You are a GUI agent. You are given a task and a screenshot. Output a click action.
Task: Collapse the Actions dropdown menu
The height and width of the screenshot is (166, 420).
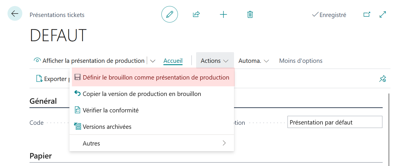(215, 61)
